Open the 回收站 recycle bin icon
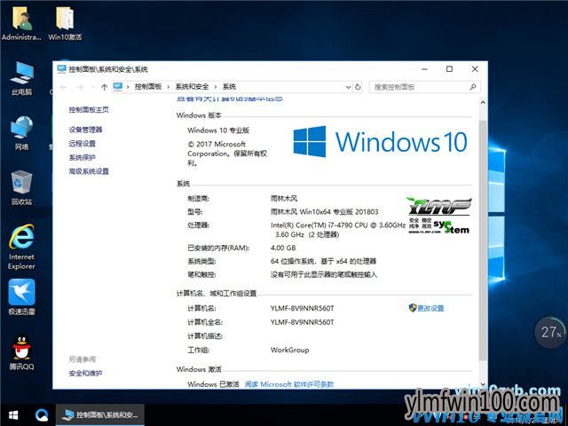 pos(21,188)
